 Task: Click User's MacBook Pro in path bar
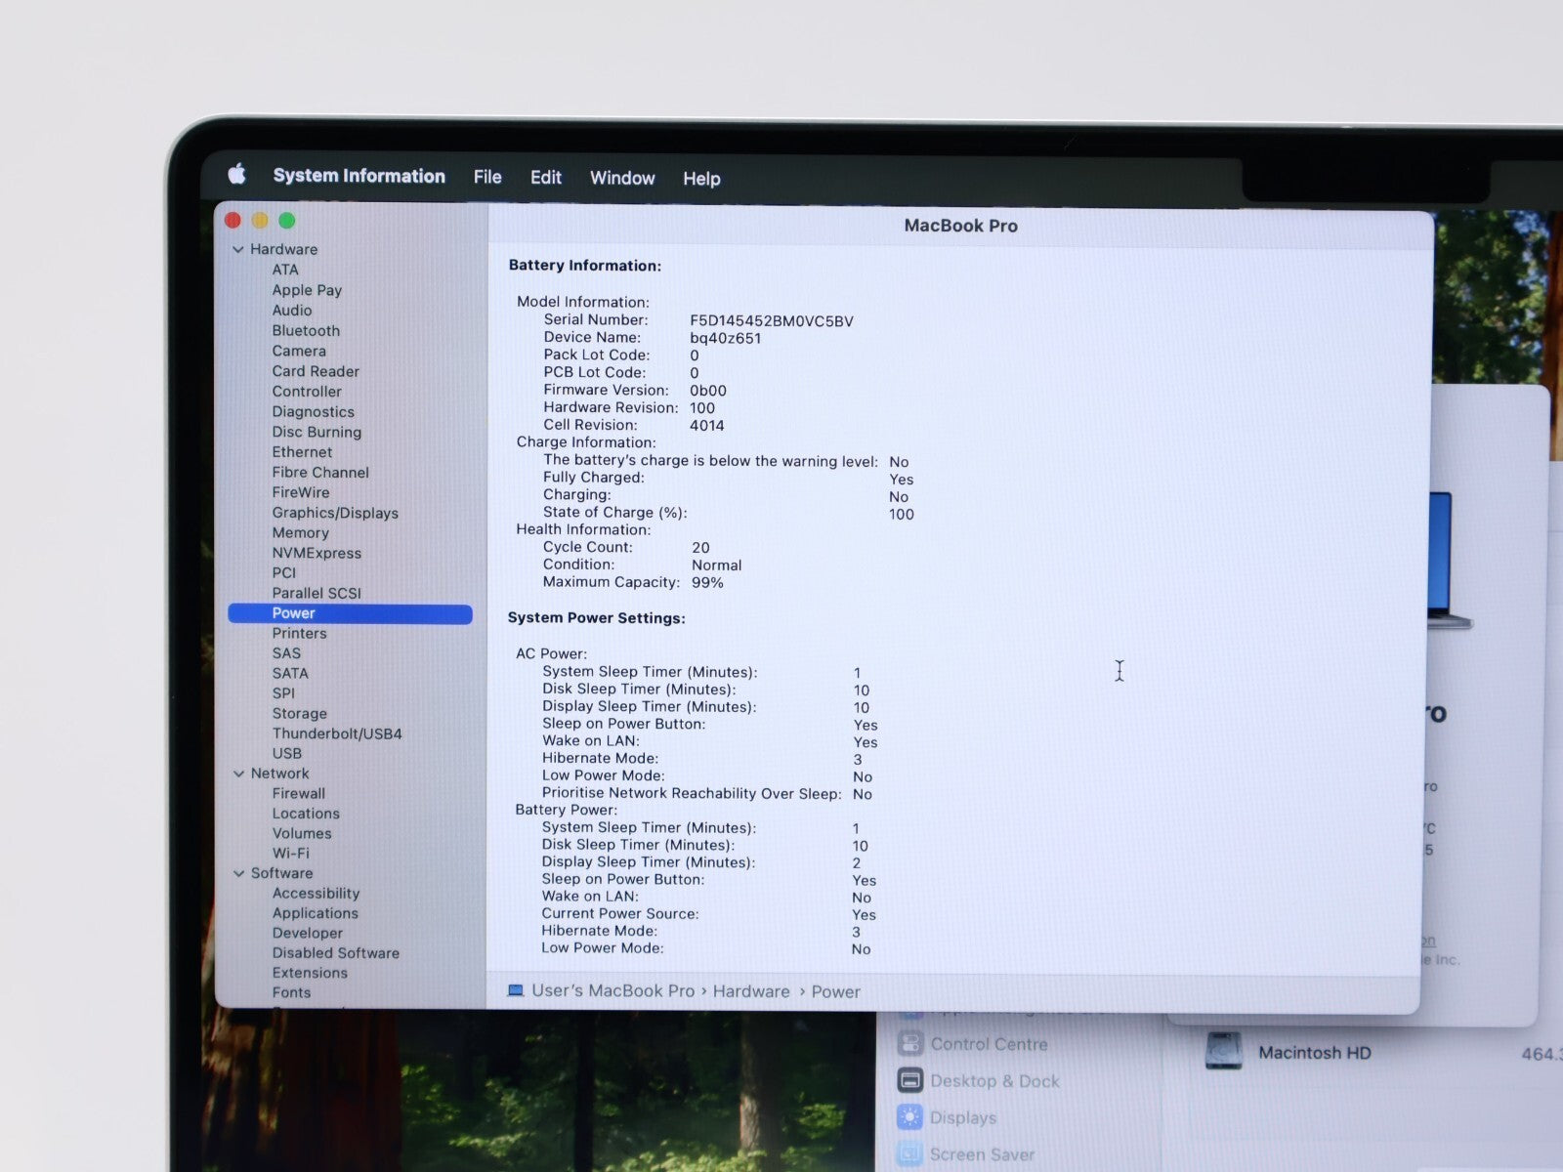613,990
